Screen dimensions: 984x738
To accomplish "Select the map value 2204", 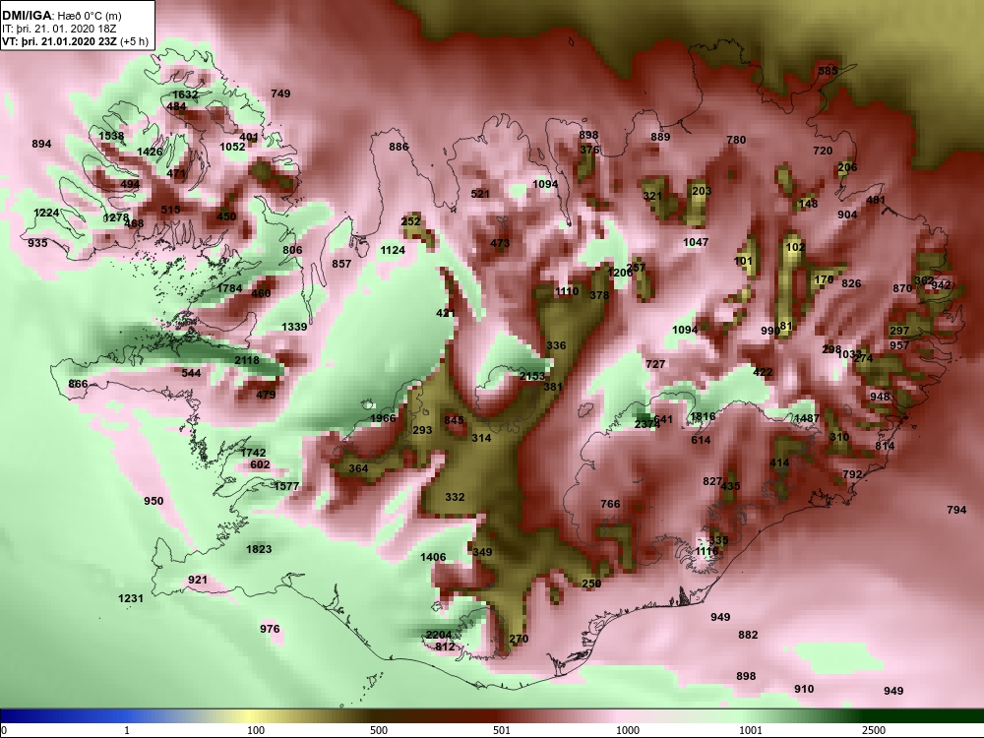I will pos(439,635).
